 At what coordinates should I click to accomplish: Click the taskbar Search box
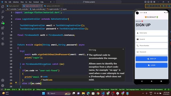(59, 93)
